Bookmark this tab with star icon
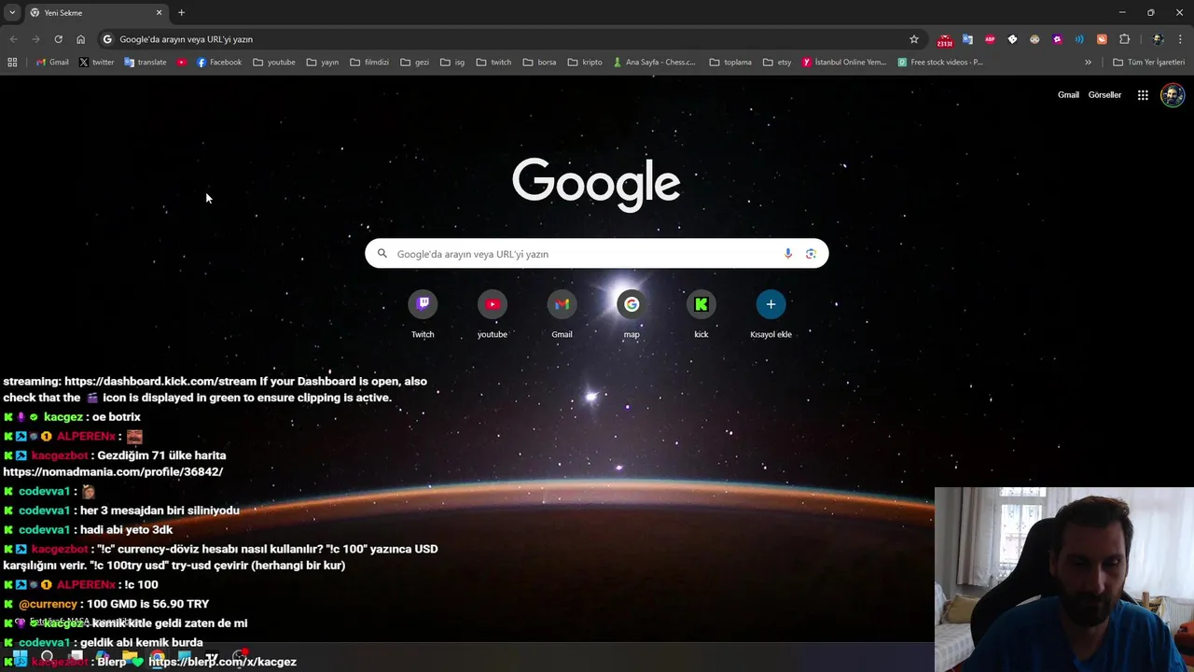1194x672 pixels. (x=914, y=39)
